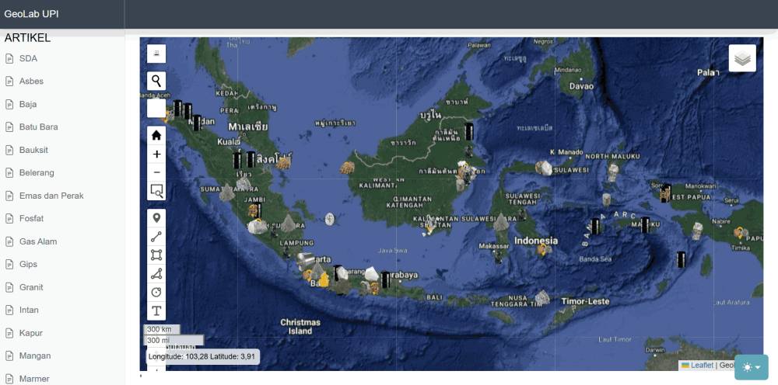Open the Emas dan Perak article
Image resolution: width=778 pixels, height=385 pixels.
coord(51,196)
